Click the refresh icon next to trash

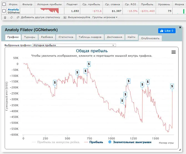pos(11,17)
